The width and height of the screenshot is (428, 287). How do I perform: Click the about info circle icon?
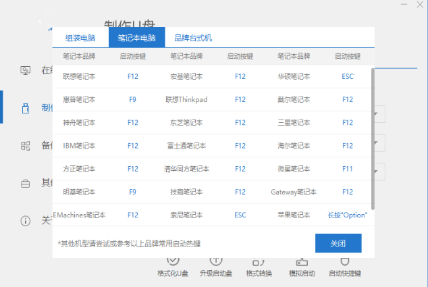(x=26, y=221)
